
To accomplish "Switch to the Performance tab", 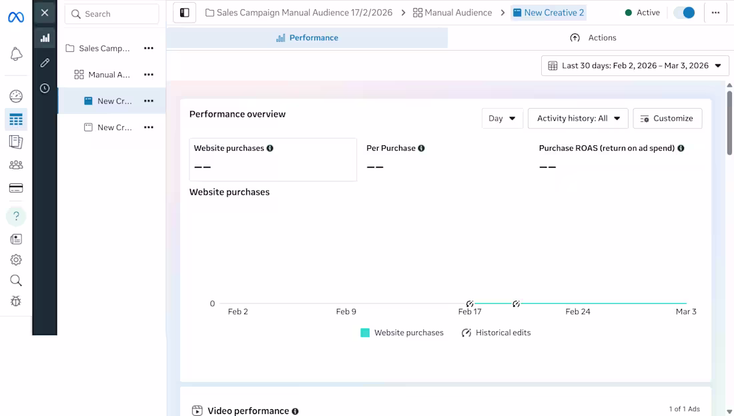I will pyautogui.click(x=307, y=38).
